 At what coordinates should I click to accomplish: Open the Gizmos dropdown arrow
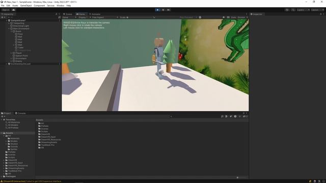(247, 17)
